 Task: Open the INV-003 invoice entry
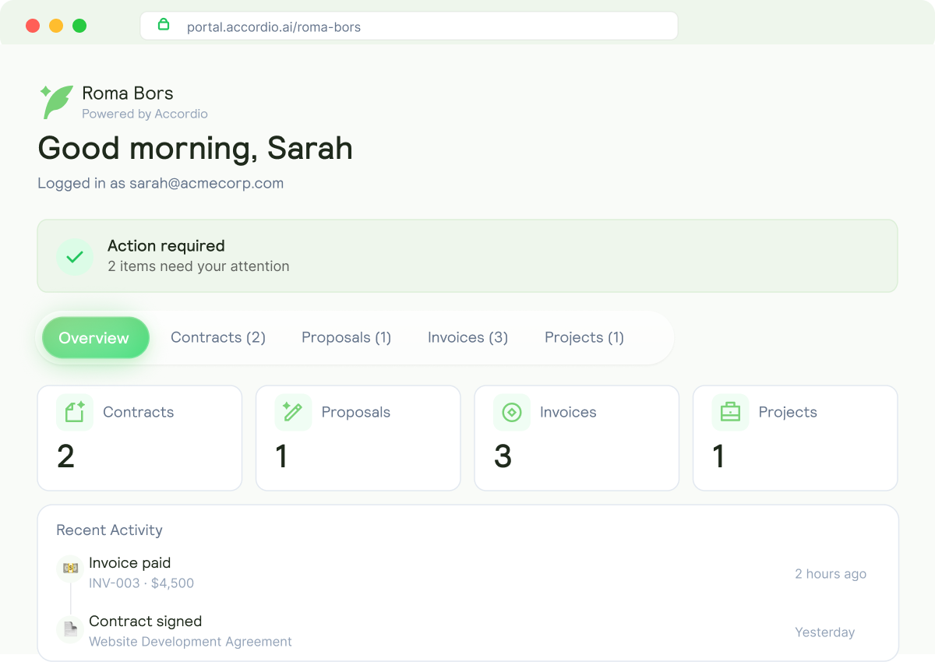[142, 583]
